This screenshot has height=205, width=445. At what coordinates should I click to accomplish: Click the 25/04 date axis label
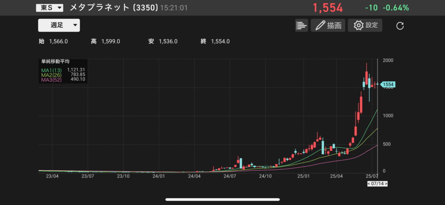tap(336, 176)
